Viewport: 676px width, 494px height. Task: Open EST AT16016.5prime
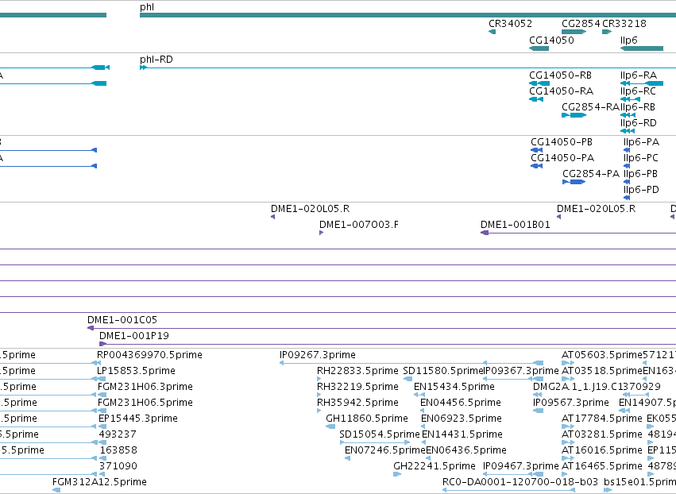602,451
